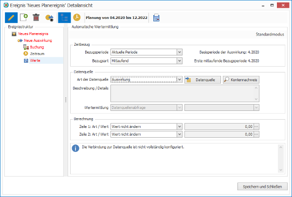Viewport: 292px width, 197px height.
Task: Click the yellow clock toolbar icon
Action: pyautogui.click(x=77, y=18)
